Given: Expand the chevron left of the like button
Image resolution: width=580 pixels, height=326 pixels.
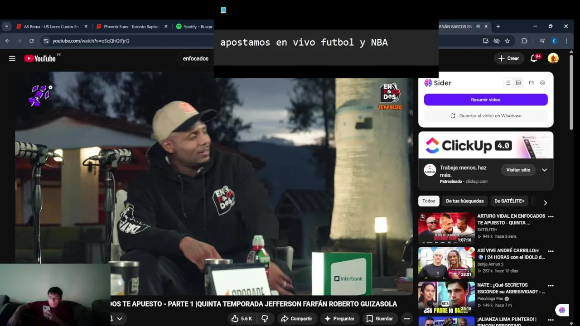Looking at the screenshot, I should (120, 319).
